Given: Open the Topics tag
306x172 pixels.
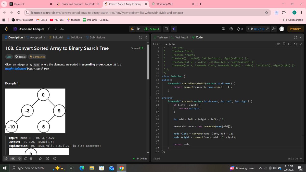Looking at the screenshot, I should coord(20,57).
